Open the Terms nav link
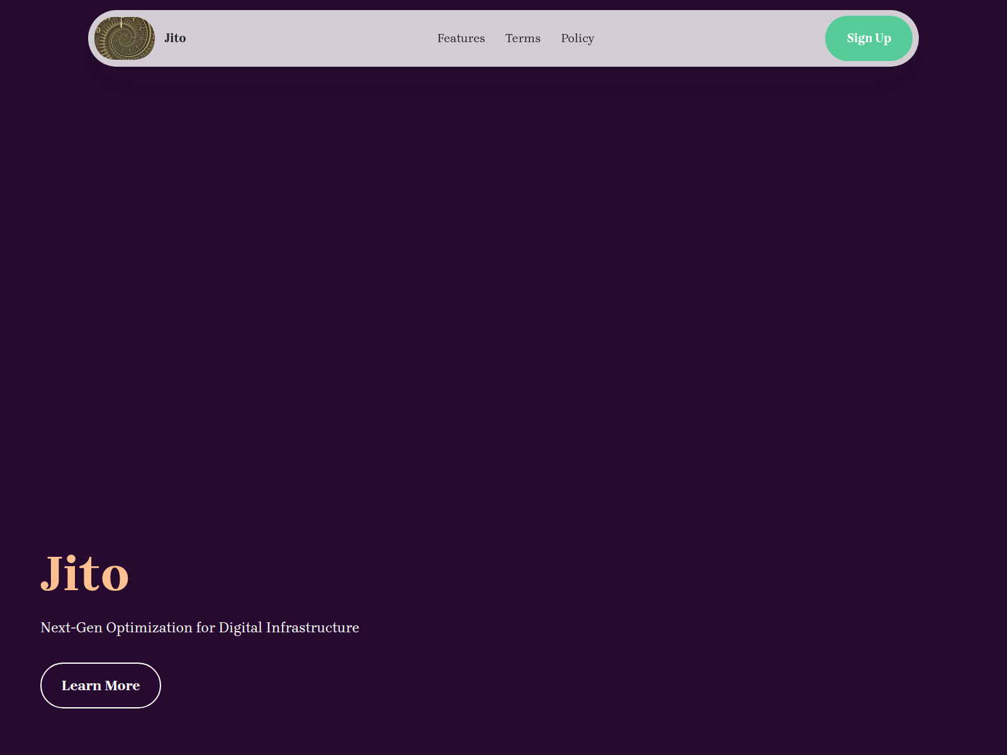The image size is (1007, 755). [x=523, y=38]
